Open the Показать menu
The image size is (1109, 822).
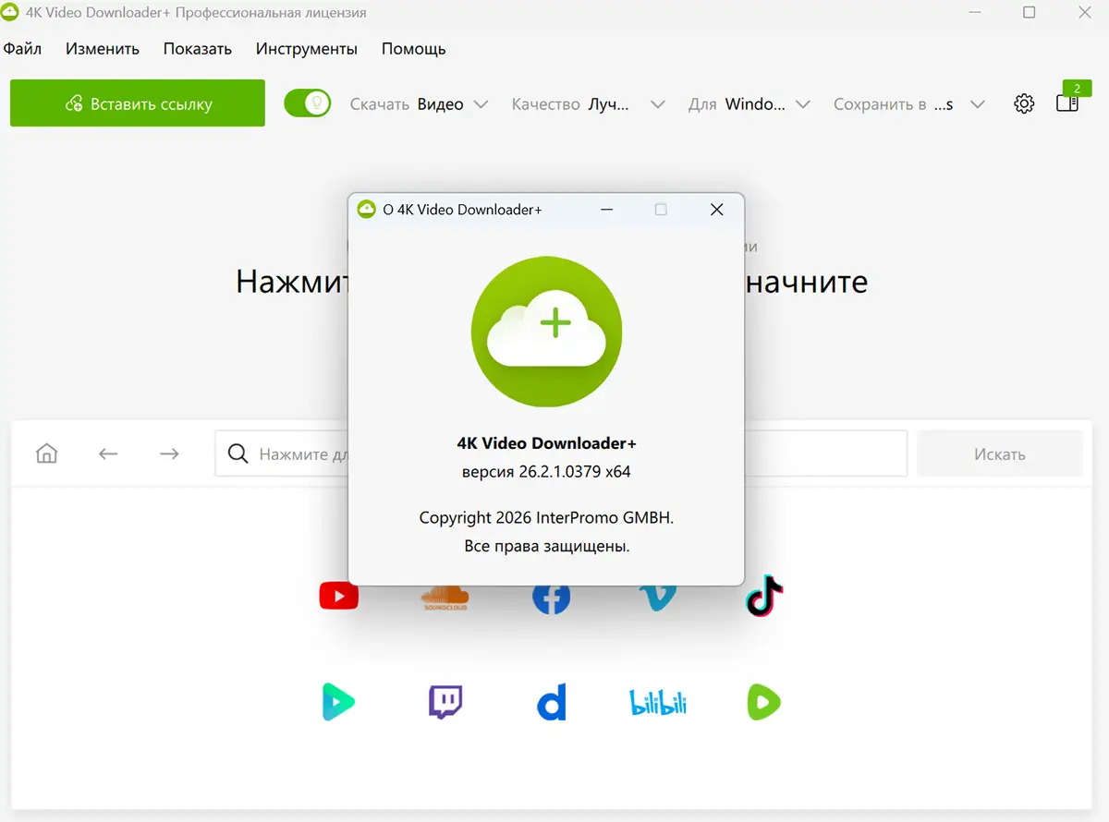click(198, 49)
